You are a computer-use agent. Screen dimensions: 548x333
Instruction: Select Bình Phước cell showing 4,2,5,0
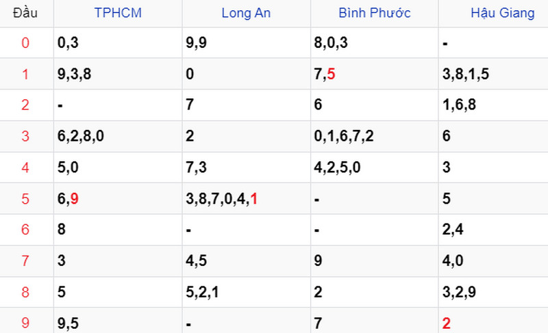pyautogui.click(x=374, y=168)
